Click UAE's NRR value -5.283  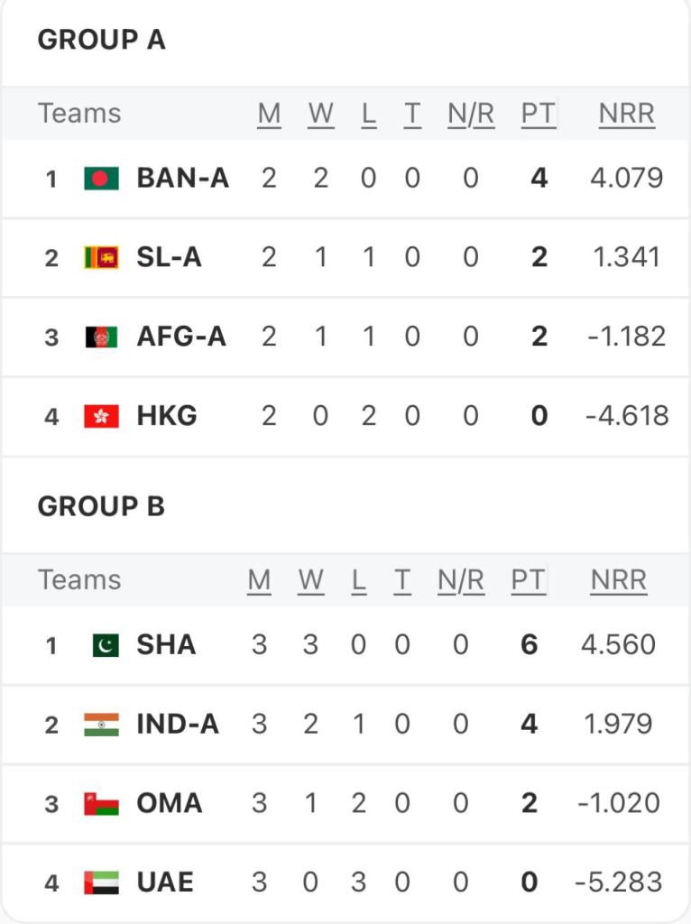618,882
